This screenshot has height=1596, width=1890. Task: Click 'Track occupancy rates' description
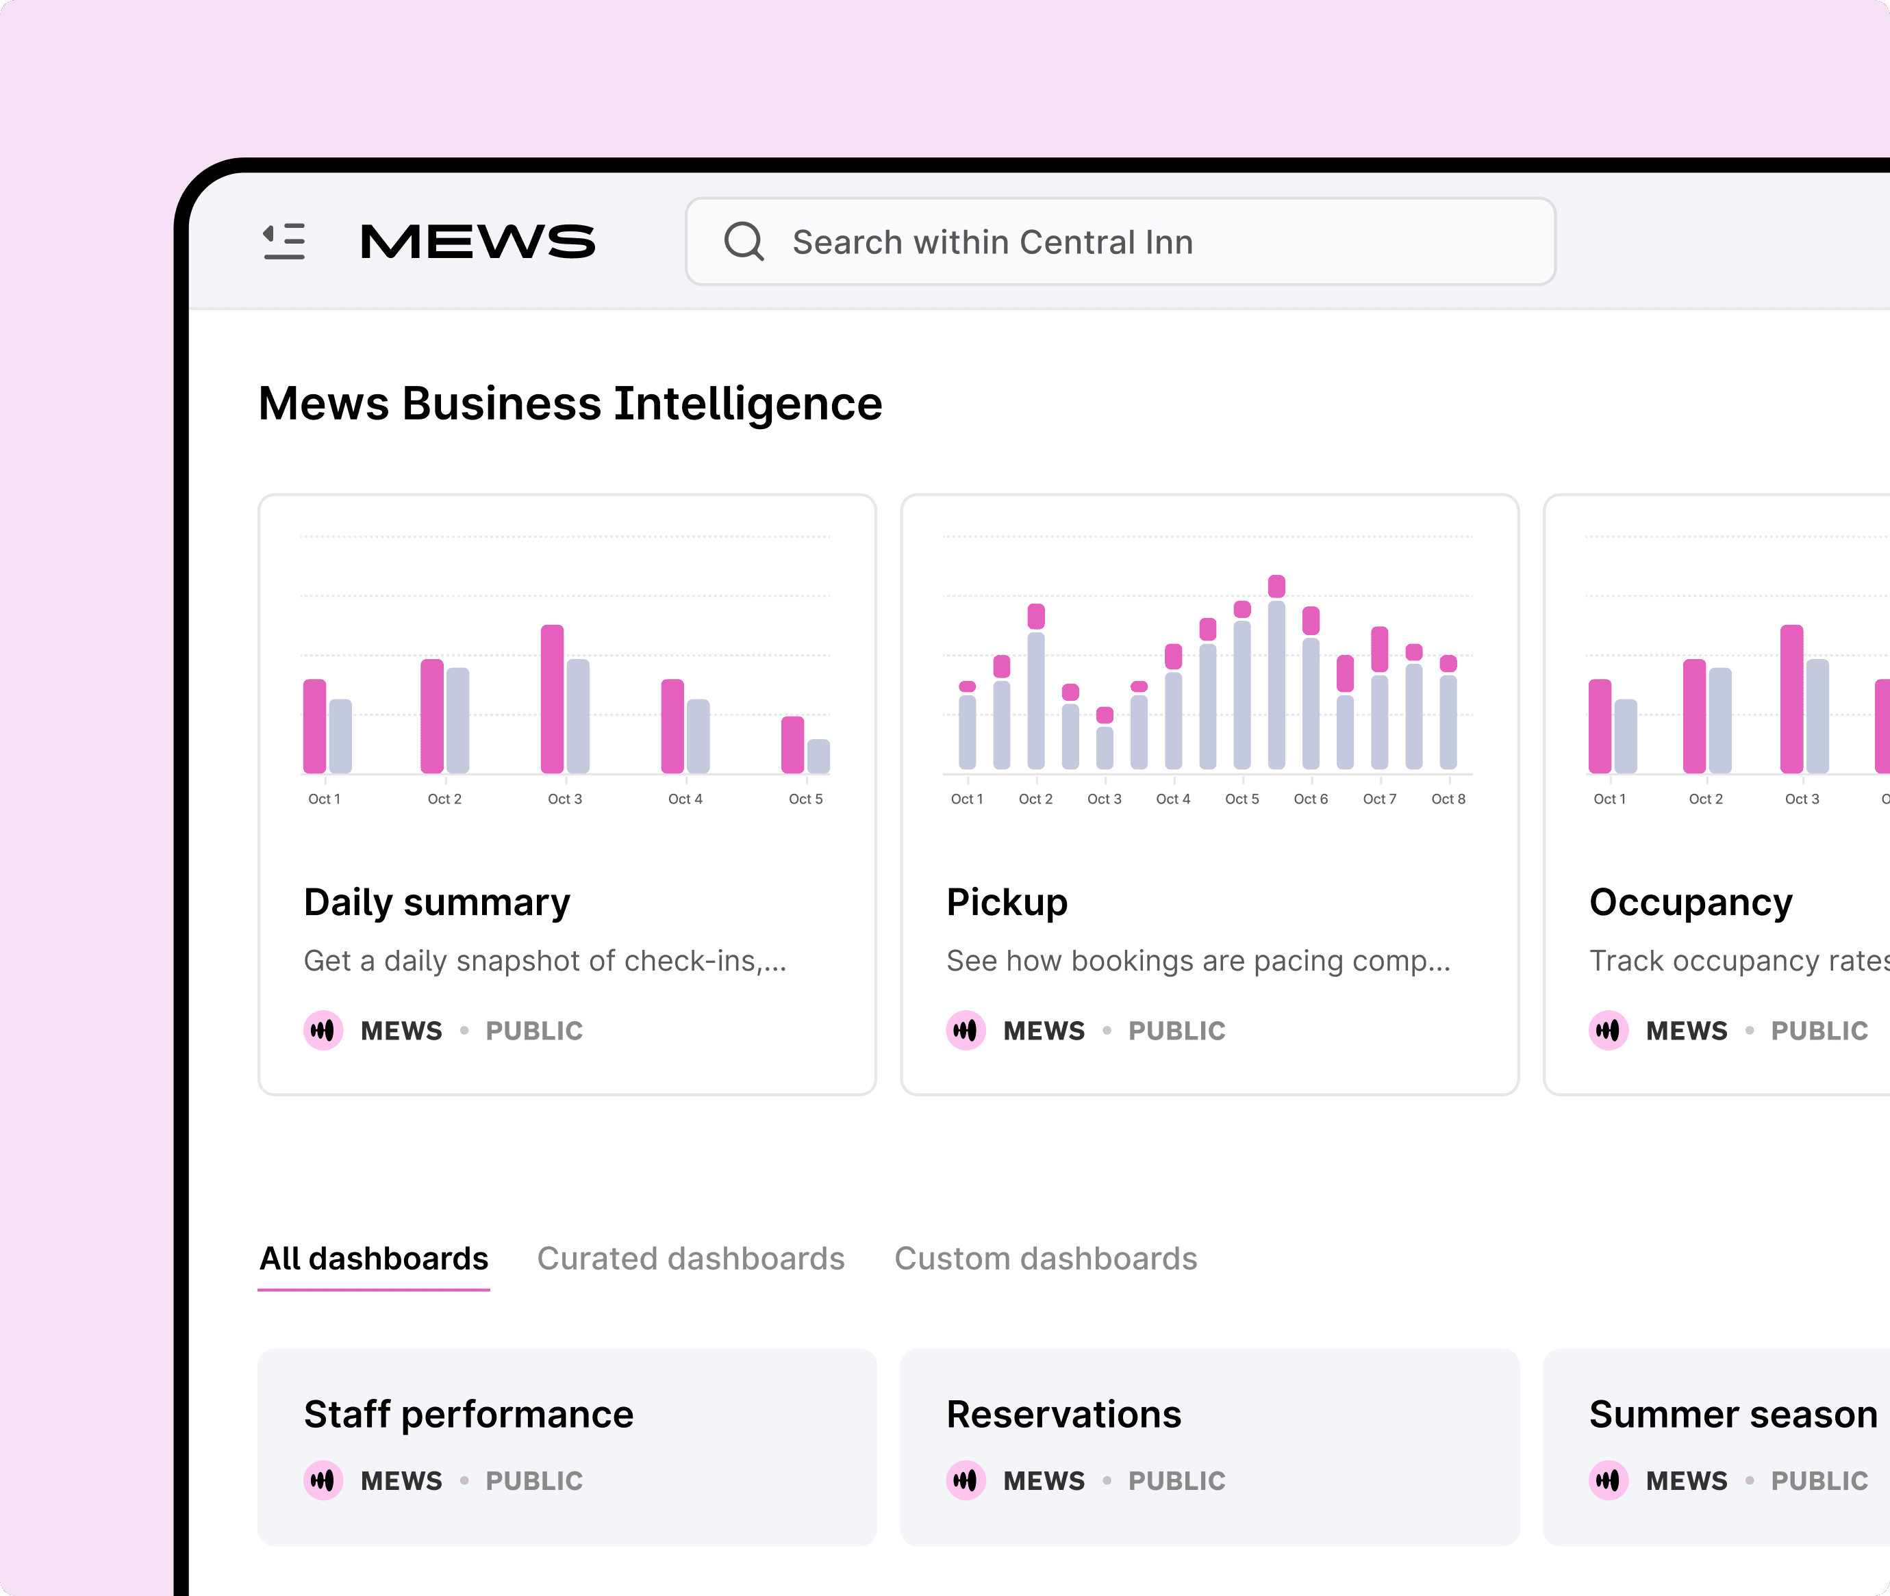pyautogui.click(x=1739, y=961)
